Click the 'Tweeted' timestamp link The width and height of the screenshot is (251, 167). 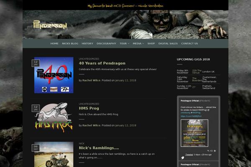pos(189,154)
